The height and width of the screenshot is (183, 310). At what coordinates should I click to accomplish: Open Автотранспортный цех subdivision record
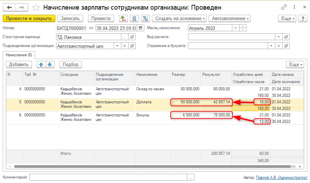coord(132,46)
